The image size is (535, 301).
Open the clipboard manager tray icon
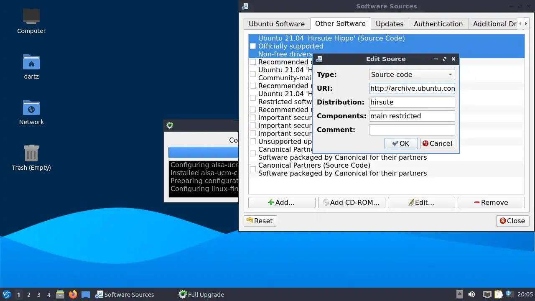click(x=498, y=294)
